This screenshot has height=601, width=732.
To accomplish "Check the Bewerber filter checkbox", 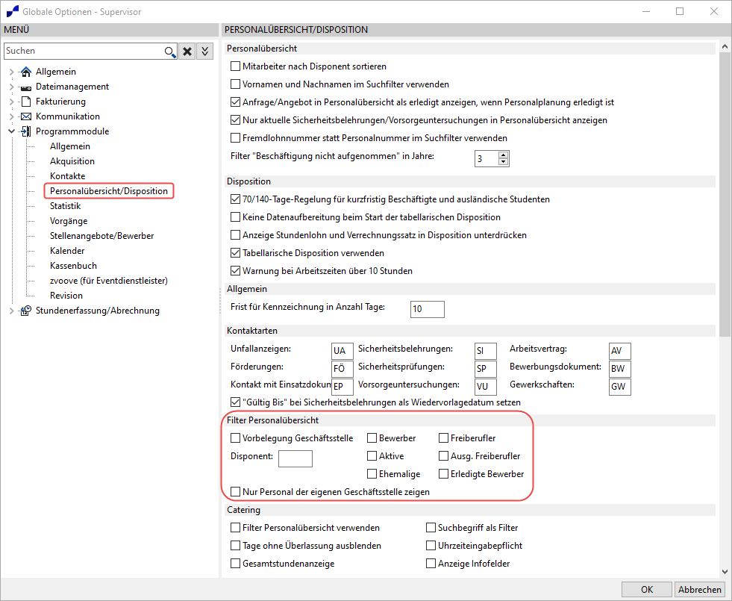I will (x=372, y=438).
